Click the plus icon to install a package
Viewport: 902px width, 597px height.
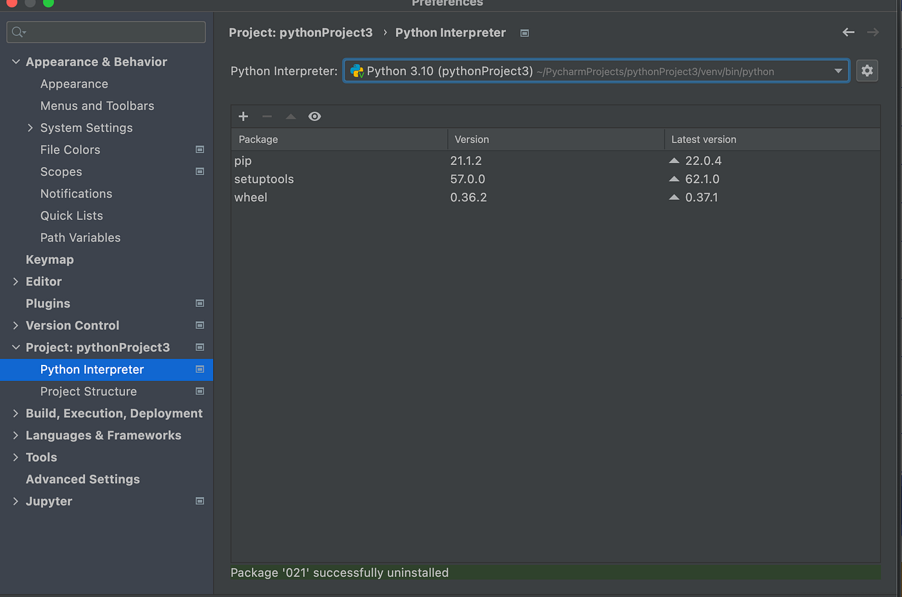pos(243,116)
